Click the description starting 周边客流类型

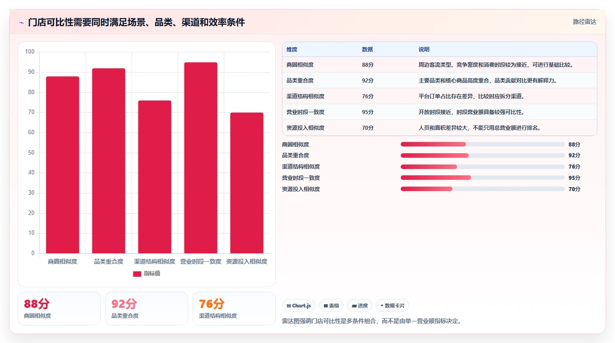click(x=496, y=65)
